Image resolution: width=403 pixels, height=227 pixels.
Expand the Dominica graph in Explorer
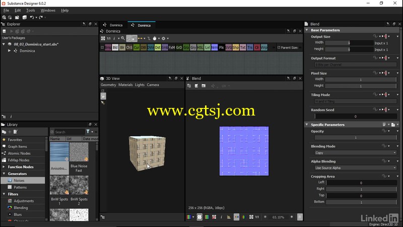[9, 51]
